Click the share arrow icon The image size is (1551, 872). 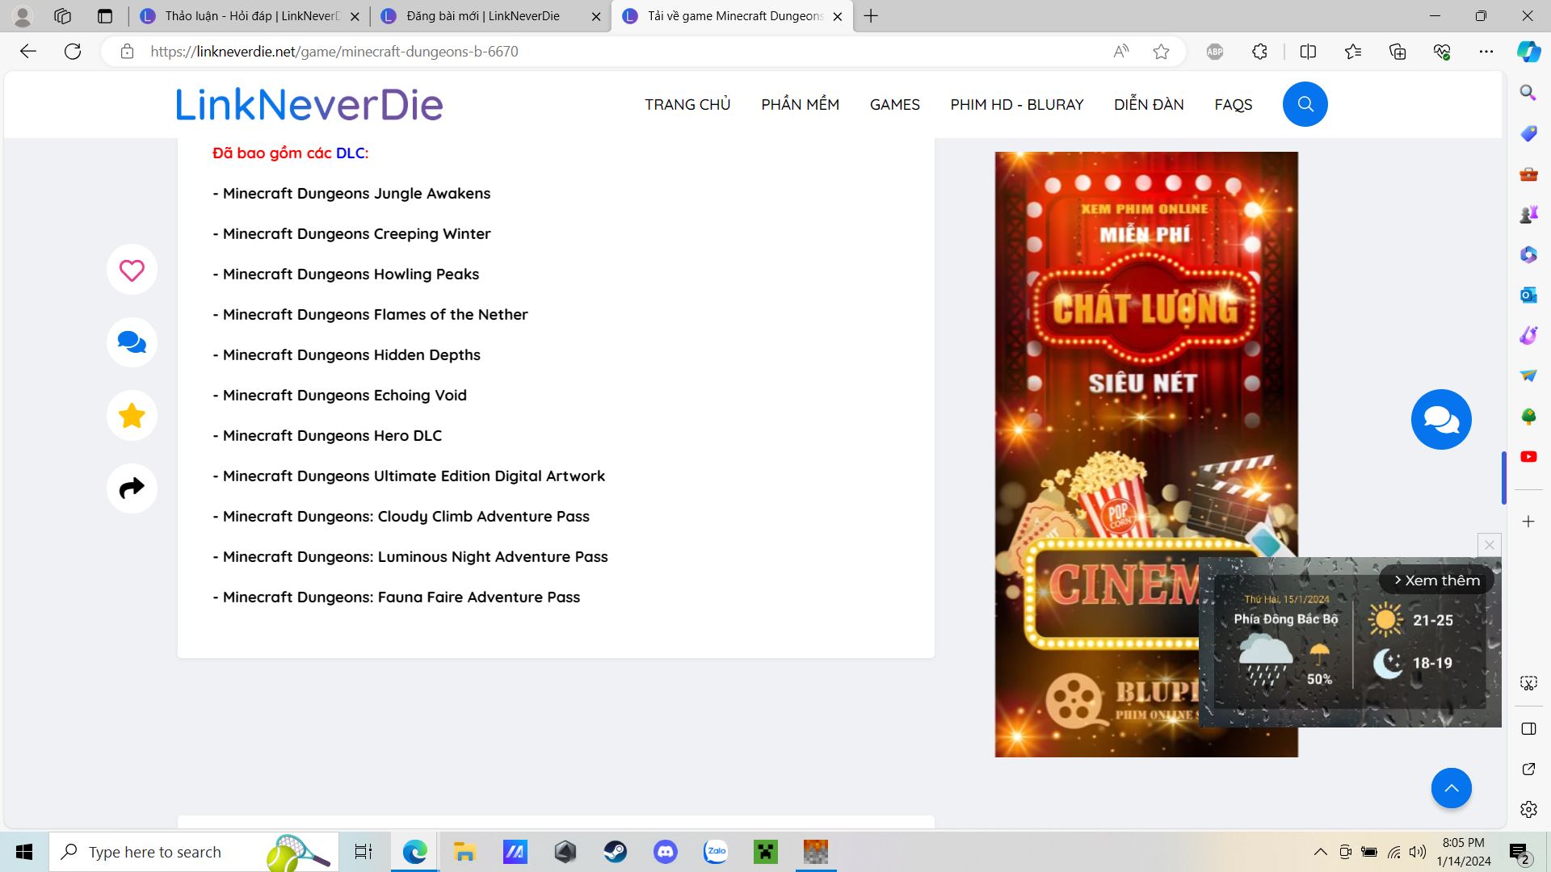(x=132, y=488)
